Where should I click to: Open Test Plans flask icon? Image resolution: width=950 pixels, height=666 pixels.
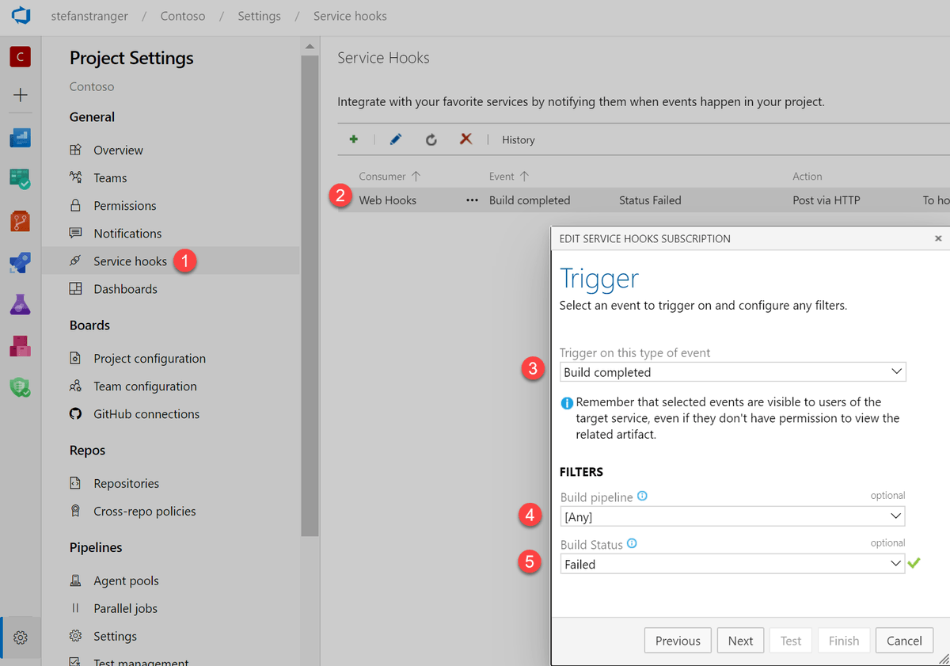pyautogui.click(x=21, y=304)
